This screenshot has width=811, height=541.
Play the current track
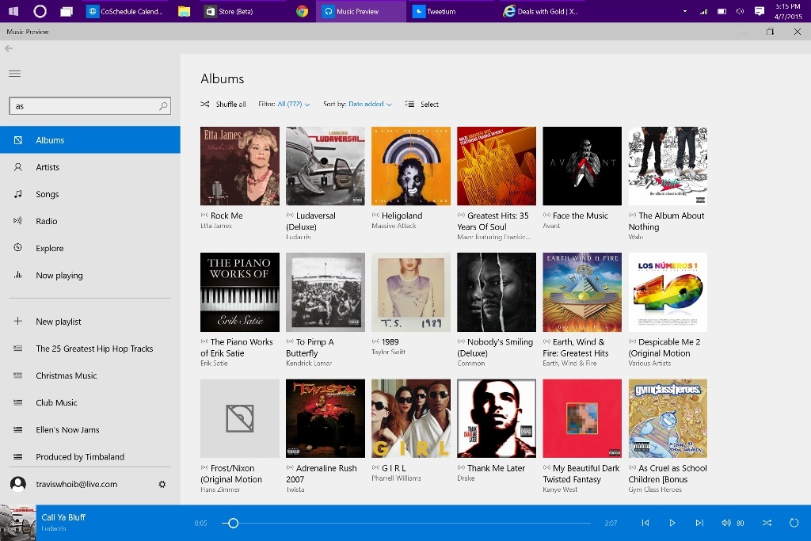click(x=672, y=523)
